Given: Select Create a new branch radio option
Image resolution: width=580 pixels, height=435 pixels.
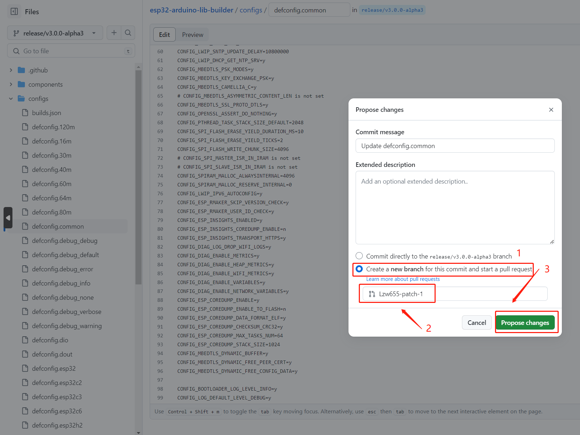Looking at the screenshot, I should (359, 269).
